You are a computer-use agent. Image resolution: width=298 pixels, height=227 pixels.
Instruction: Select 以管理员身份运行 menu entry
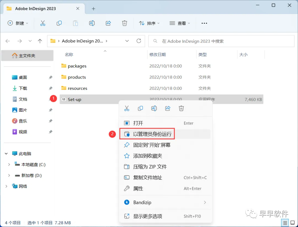(x=165, y=134)
